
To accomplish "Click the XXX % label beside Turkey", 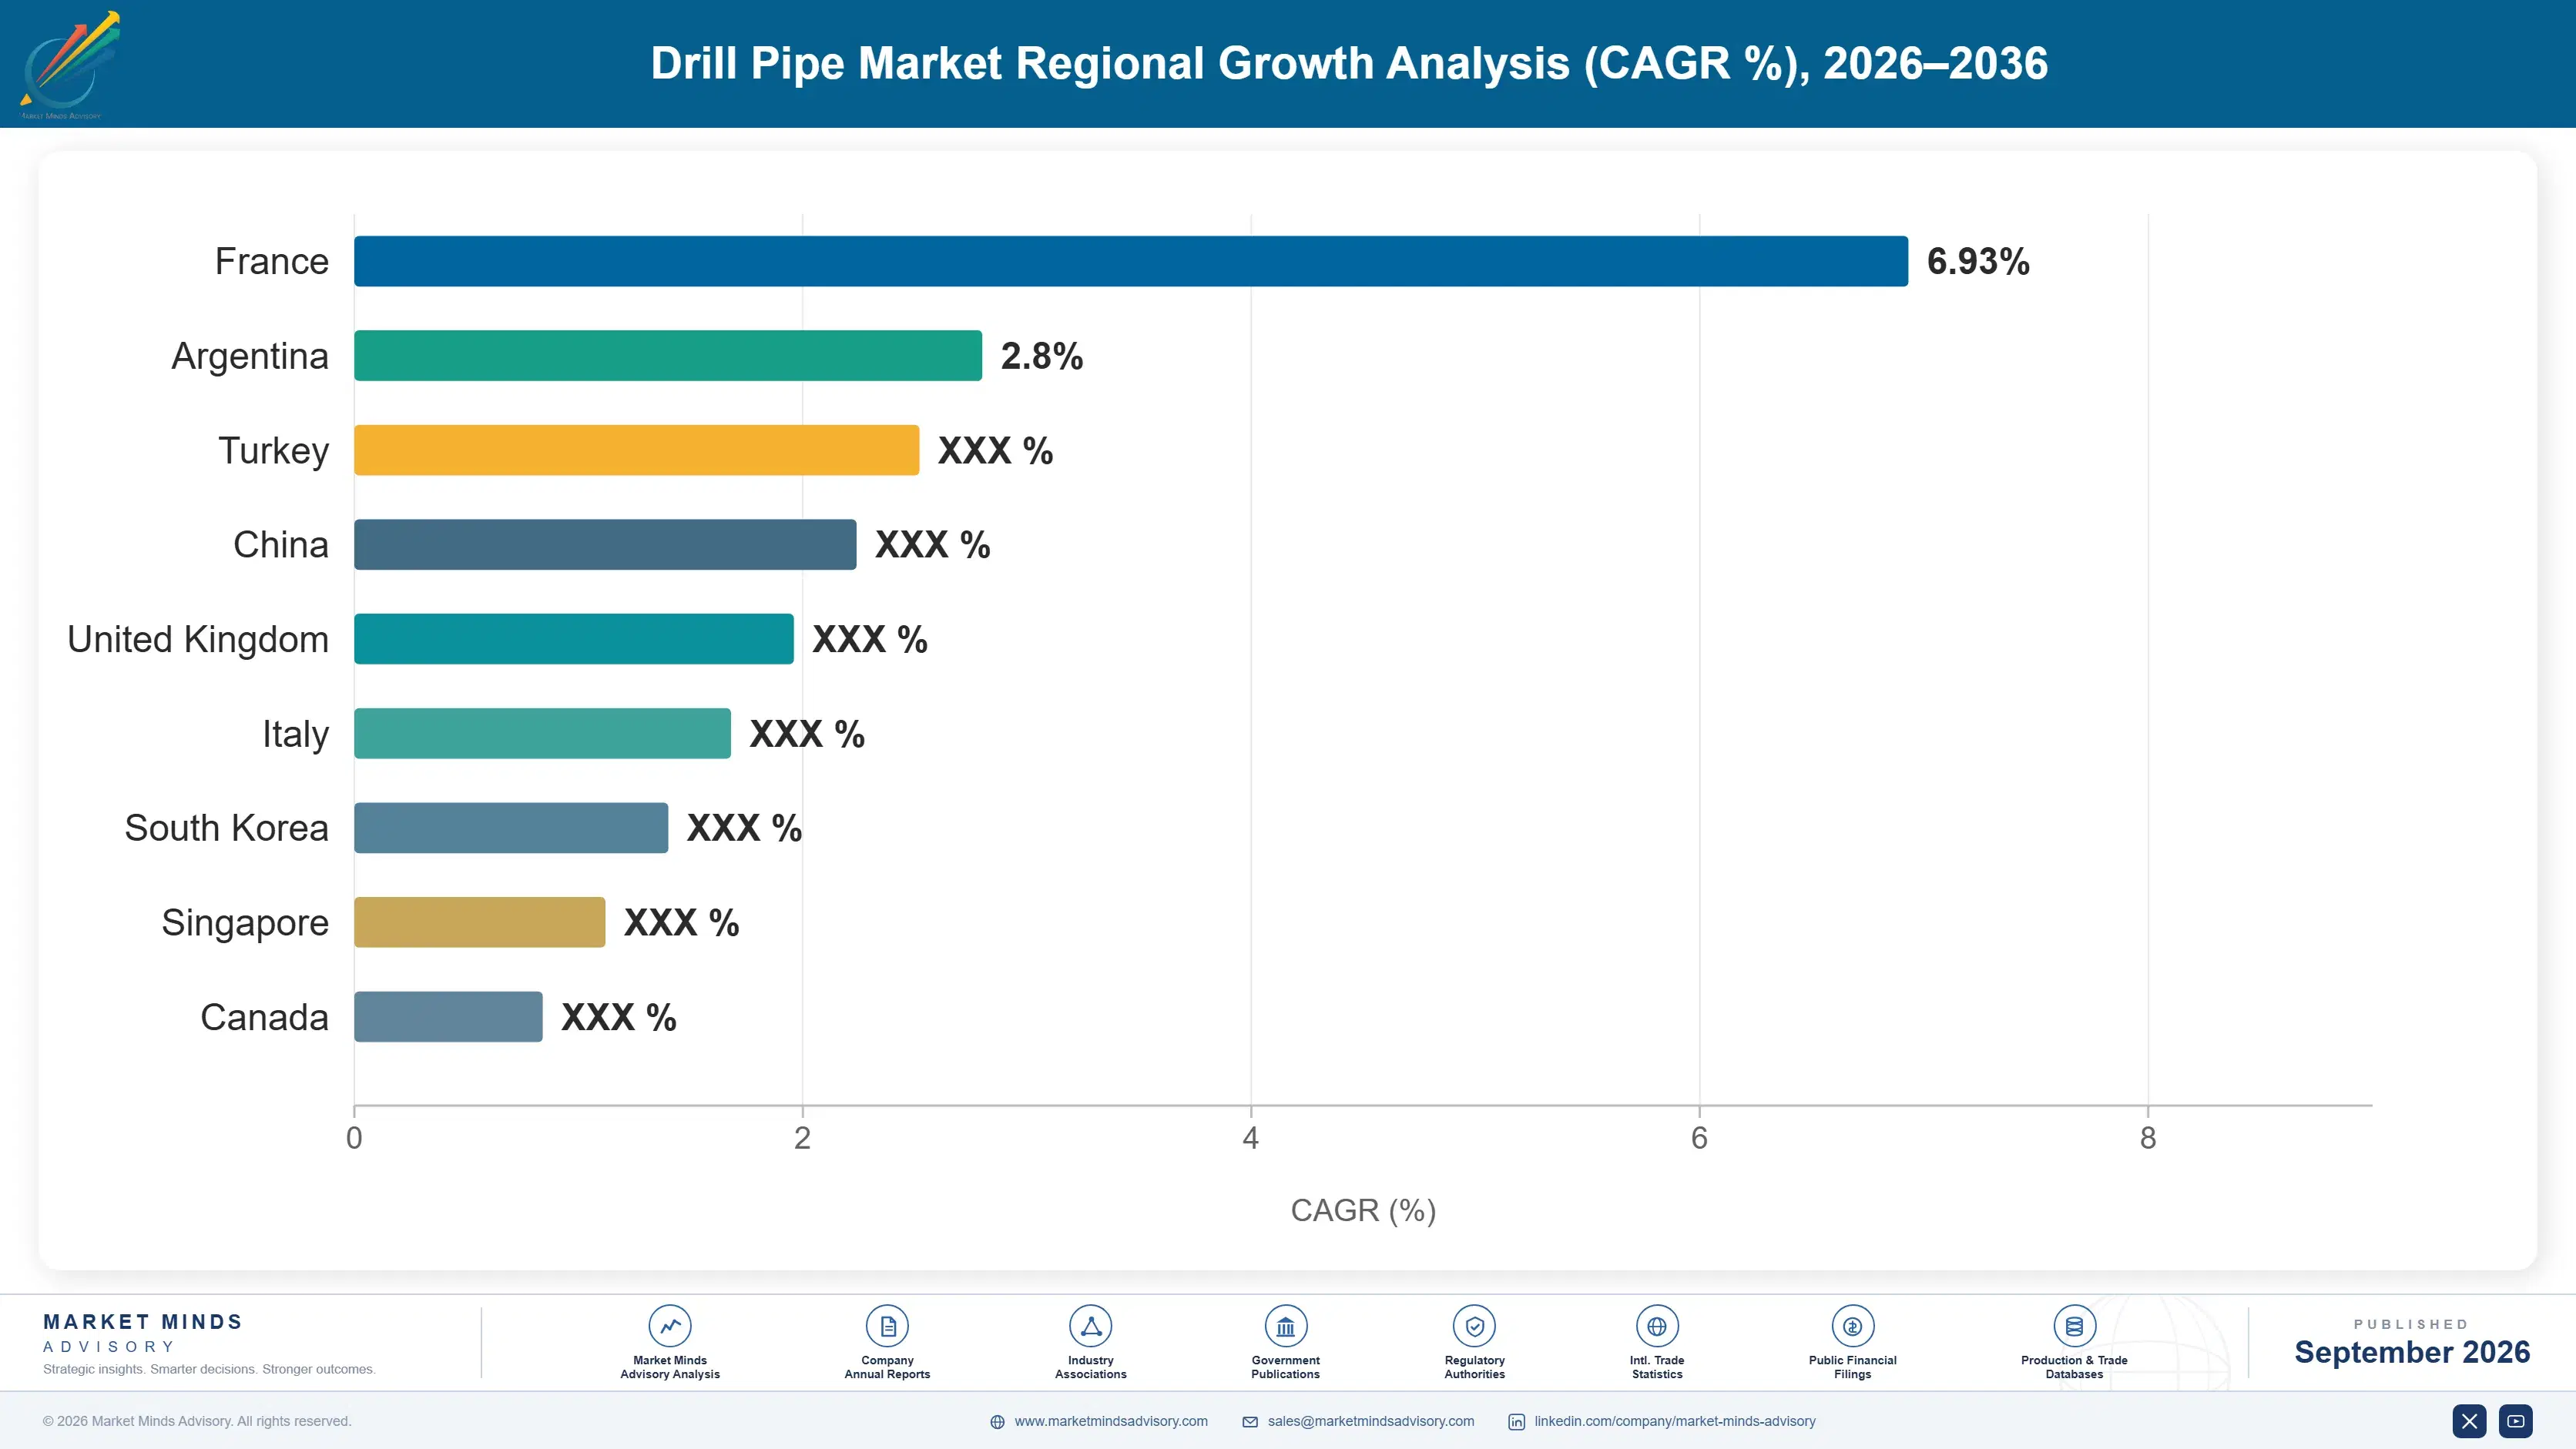I will [995, 450].
